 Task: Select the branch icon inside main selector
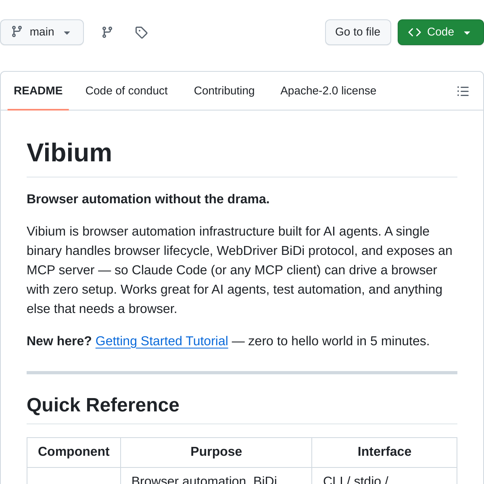(16, 32)
